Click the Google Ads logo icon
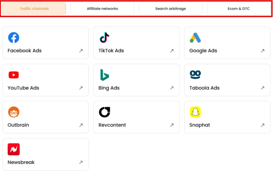This screenshot has width=273, height=173. pyautogui.click(x=195, y=37)
